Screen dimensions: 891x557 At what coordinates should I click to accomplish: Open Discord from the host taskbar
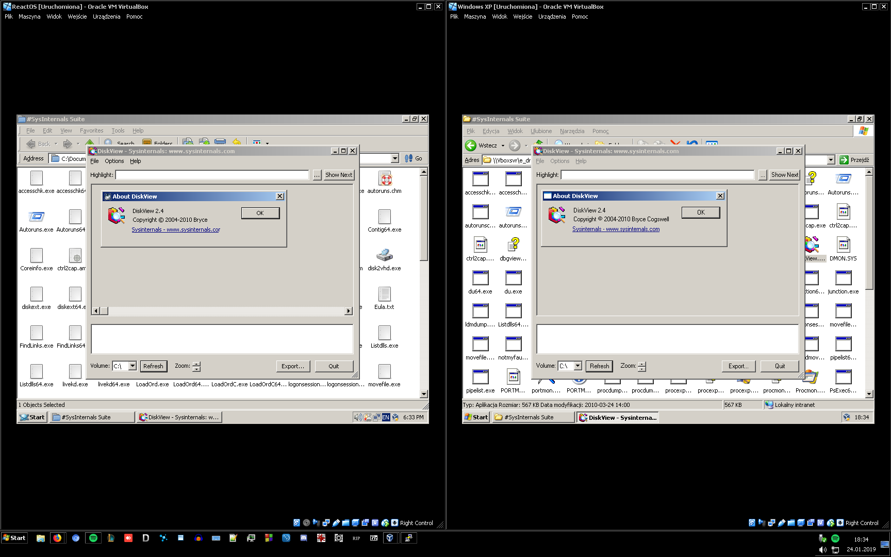304,538
